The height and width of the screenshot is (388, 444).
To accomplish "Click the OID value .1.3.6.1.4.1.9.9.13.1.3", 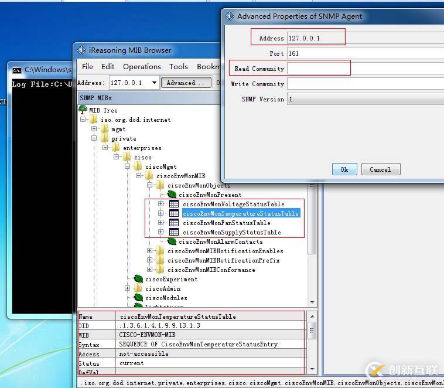I will pyautogui.click(x=160, y=325).
